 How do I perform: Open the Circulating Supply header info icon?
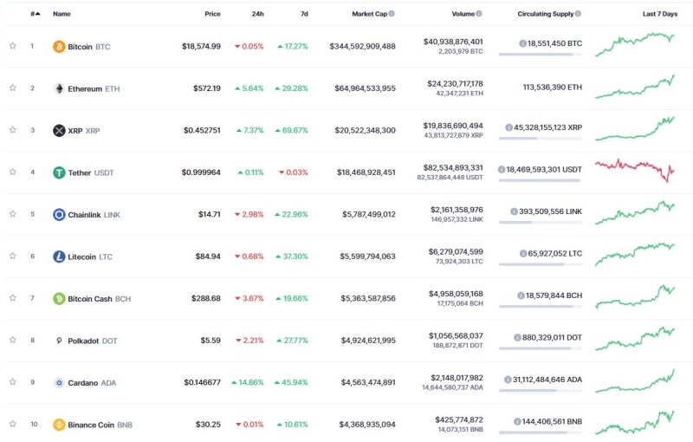(578, 14)
